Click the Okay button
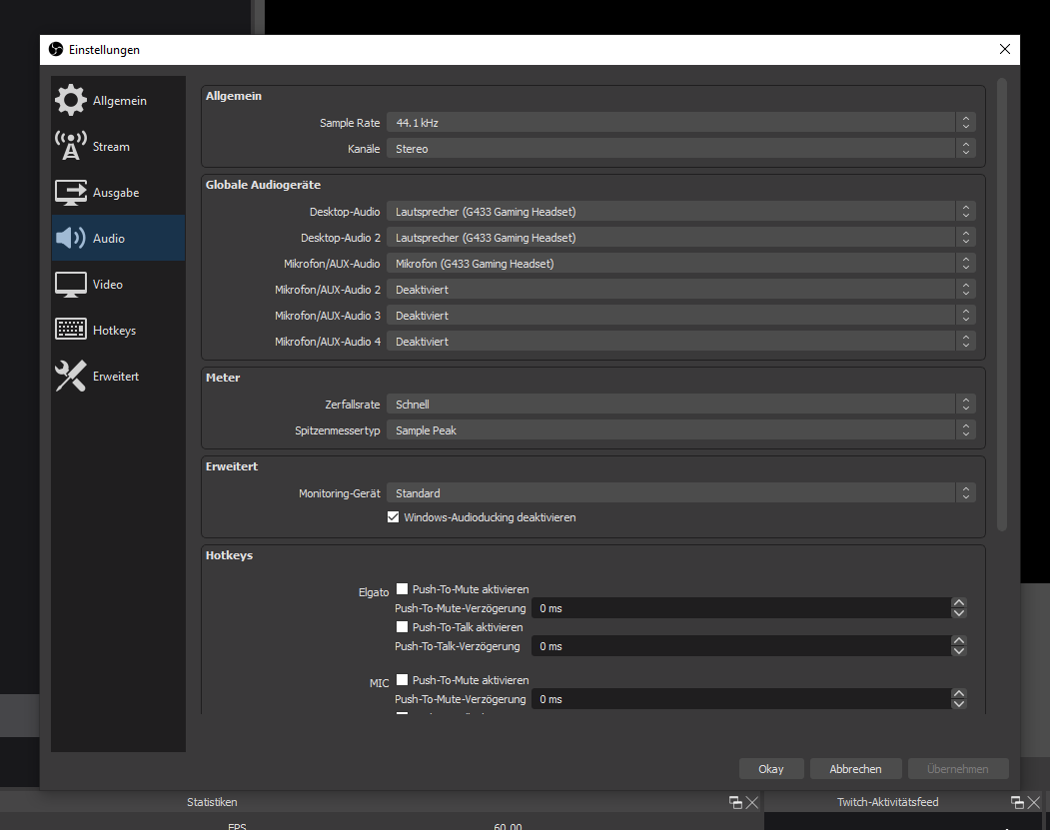Screen dimensions: 1050x830 [771, 769]
